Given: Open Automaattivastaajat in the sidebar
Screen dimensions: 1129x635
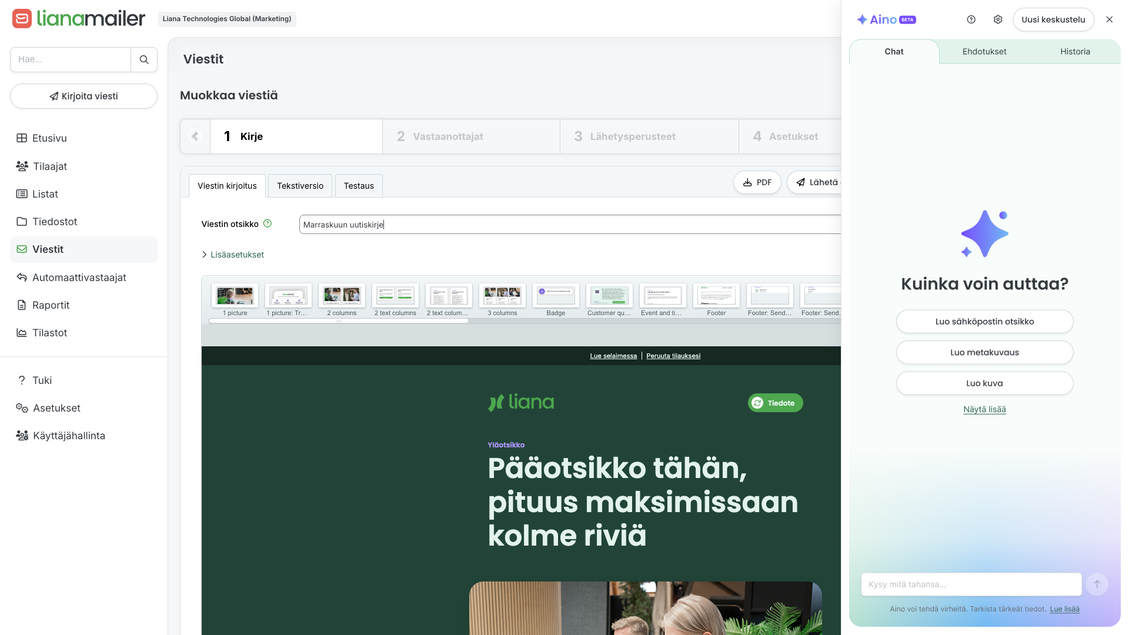Looking at the screenshot, I should [79, 278].
